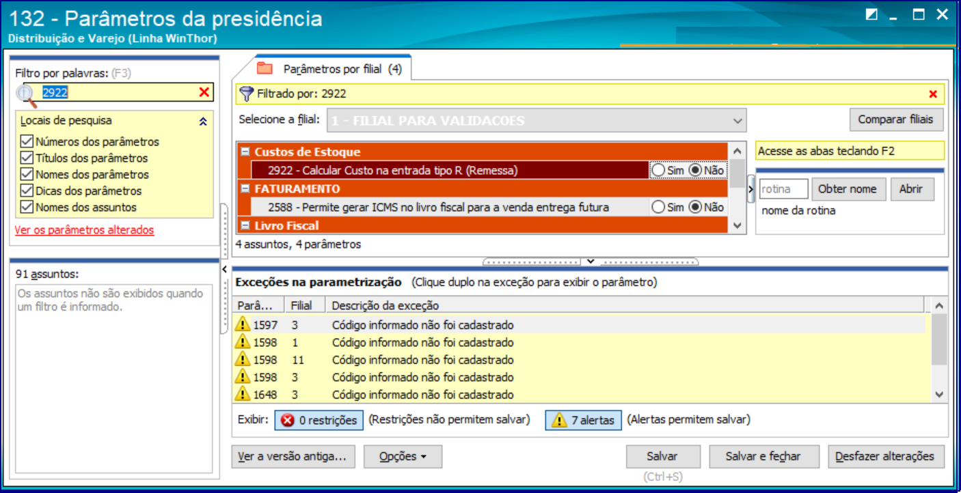The width and height of the screenshot is (961, 493).
Task: Click warning icon on 1598 filial 1 row
Action: (243, 342)
